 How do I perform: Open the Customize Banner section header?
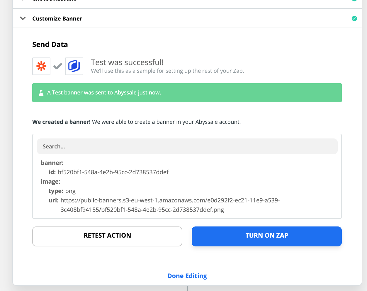pos(187,18)
